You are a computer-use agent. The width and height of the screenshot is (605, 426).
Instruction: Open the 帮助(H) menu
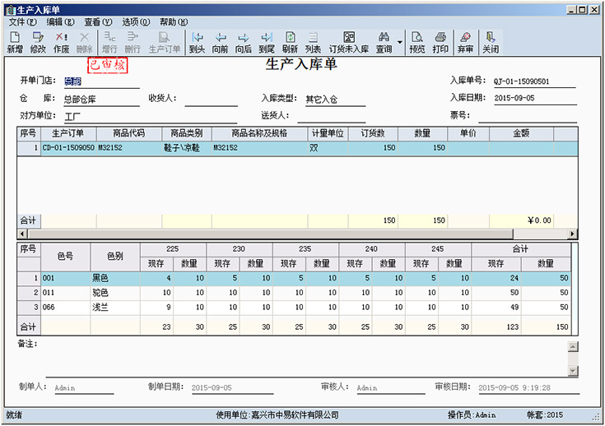tap(174, 22)
